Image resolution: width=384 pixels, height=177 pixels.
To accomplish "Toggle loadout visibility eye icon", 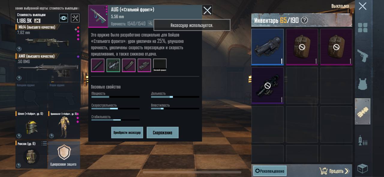I will click(x=63, y=18).
